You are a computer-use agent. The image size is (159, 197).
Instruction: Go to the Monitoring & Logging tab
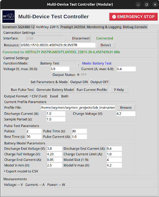(104, 27)
